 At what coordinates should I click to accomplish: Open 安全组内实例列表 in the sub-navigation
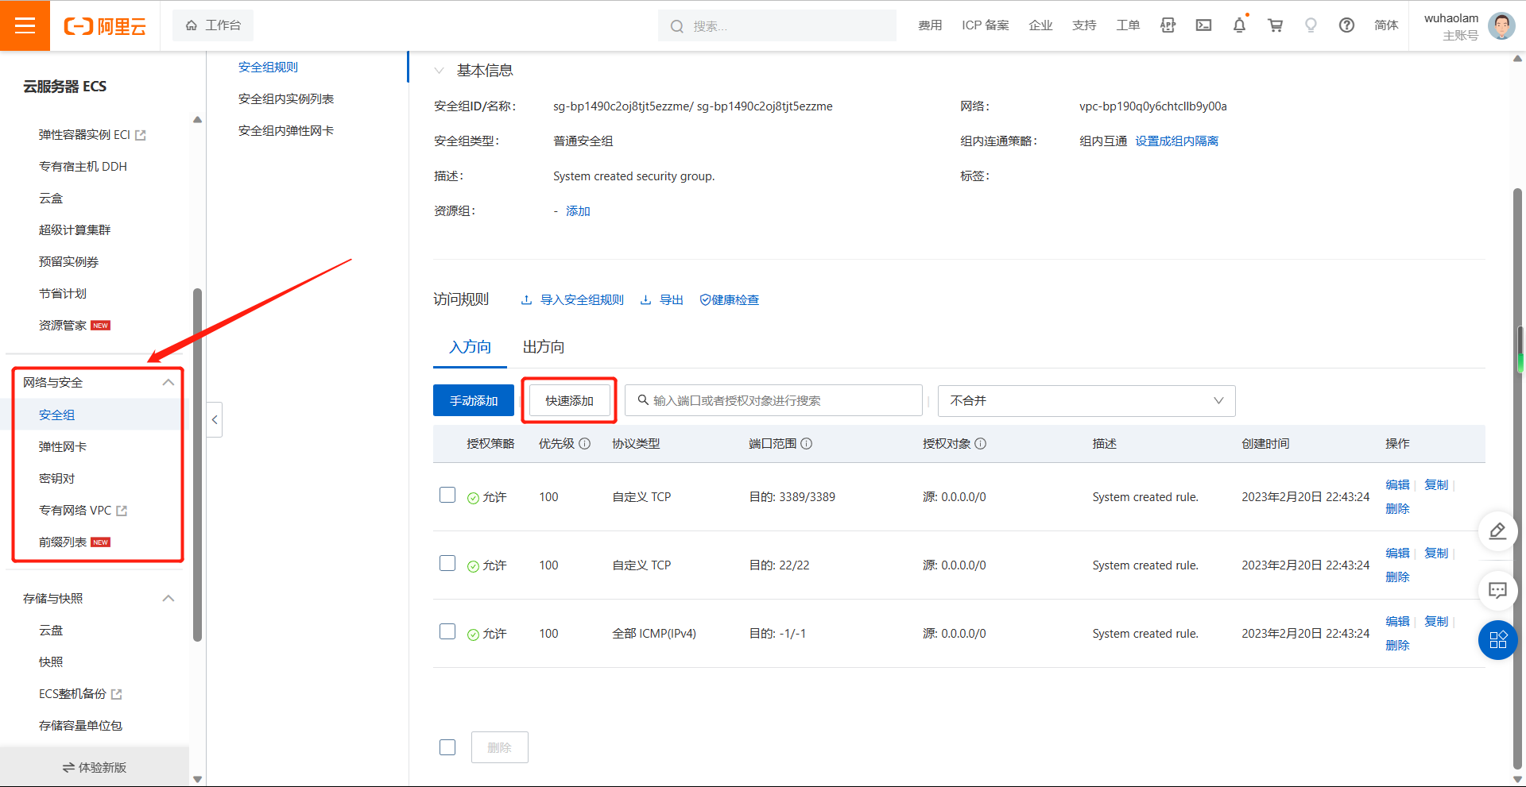coord(286,99)
